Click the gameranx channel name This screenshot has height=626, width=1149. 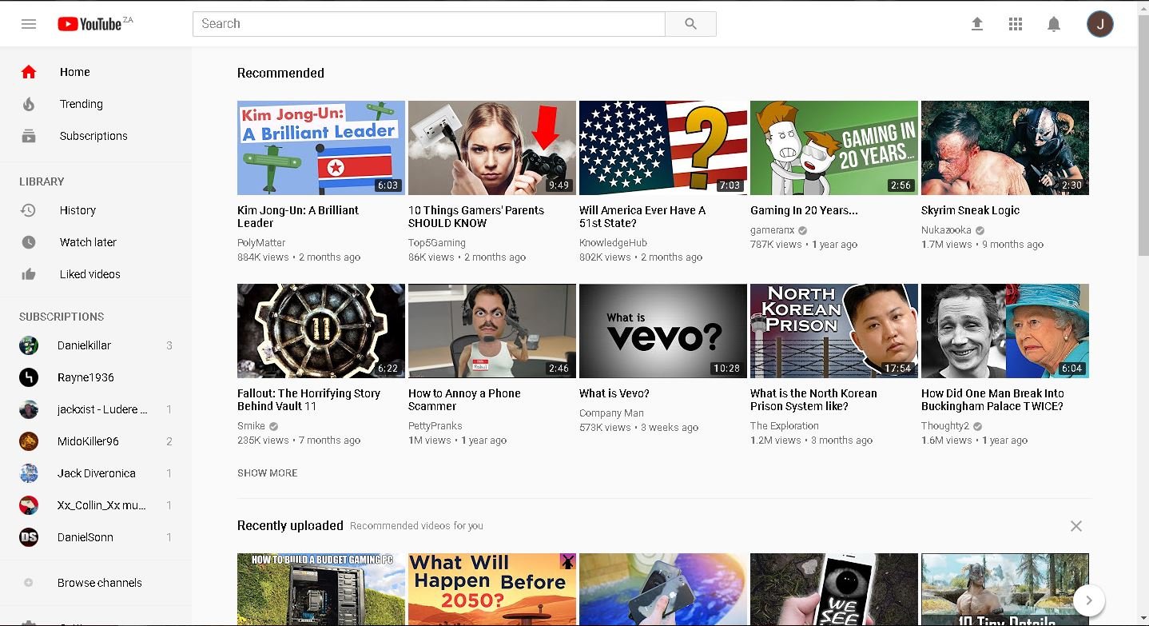773,230
